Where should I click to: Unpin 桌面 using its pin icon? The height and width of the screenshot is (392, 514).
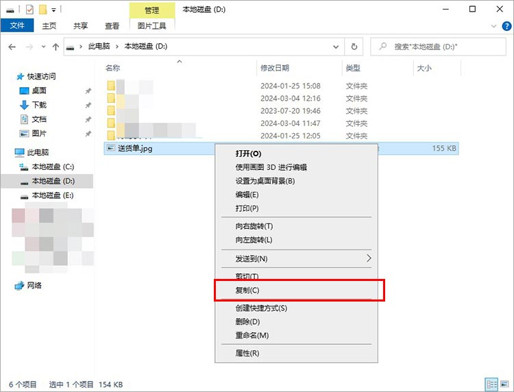(88, 90)
